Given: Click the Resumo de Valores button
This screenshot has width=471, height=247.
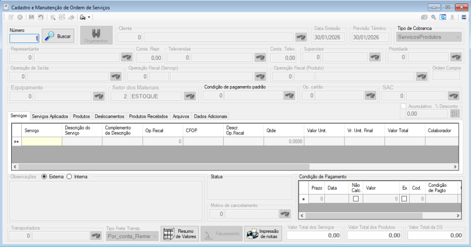Looking at the screenshot, I should pyautogui.click(x=180, y=234).
